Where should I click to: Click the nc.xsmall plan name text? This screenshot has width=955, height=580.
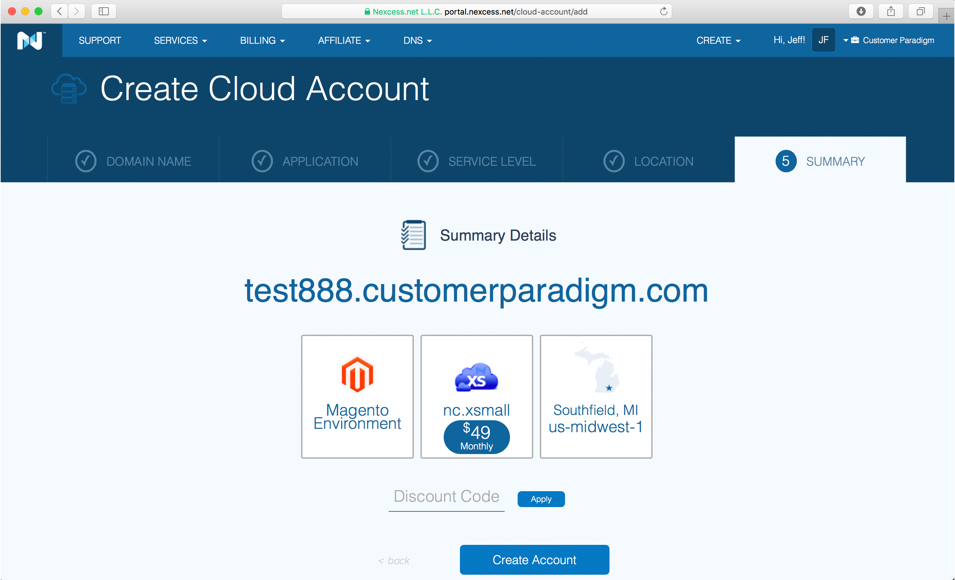click(x=476, y=410)
